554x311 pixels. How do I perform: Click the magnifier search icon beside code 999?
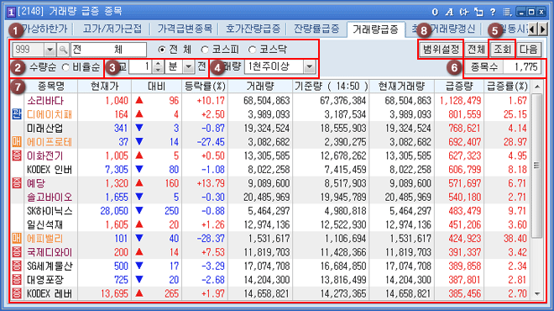[63, 50]
